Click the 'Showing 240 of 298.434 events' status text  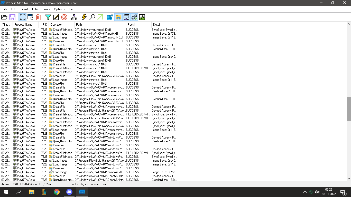pyautogui.click(x=26, y=184)
